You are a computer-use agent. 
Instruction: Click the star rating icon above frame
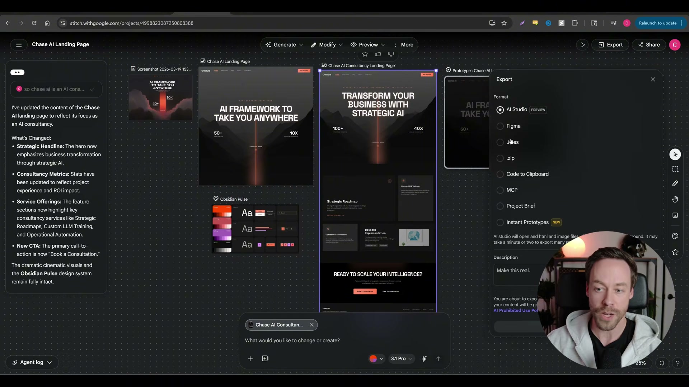pos(365,54)
